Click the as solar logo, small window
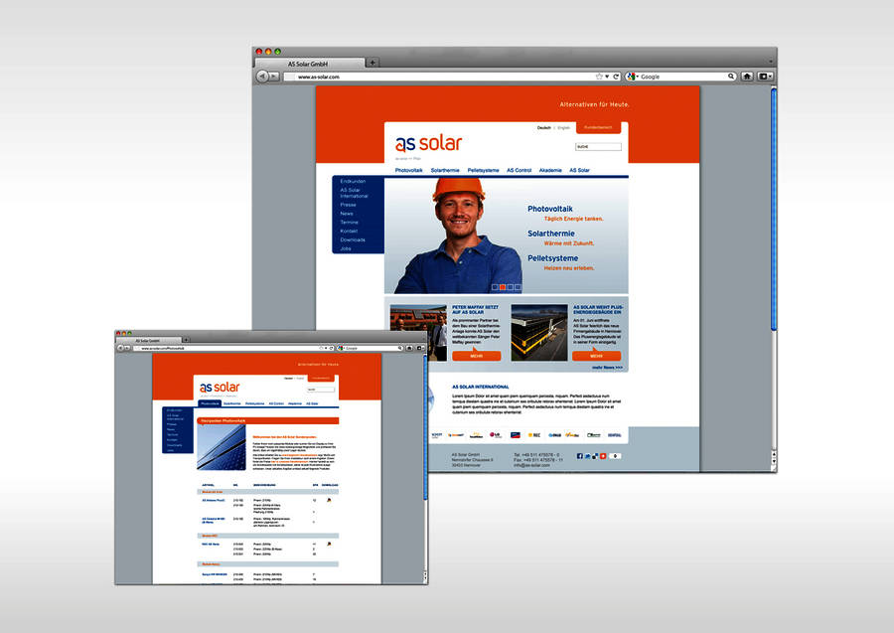 220,388
